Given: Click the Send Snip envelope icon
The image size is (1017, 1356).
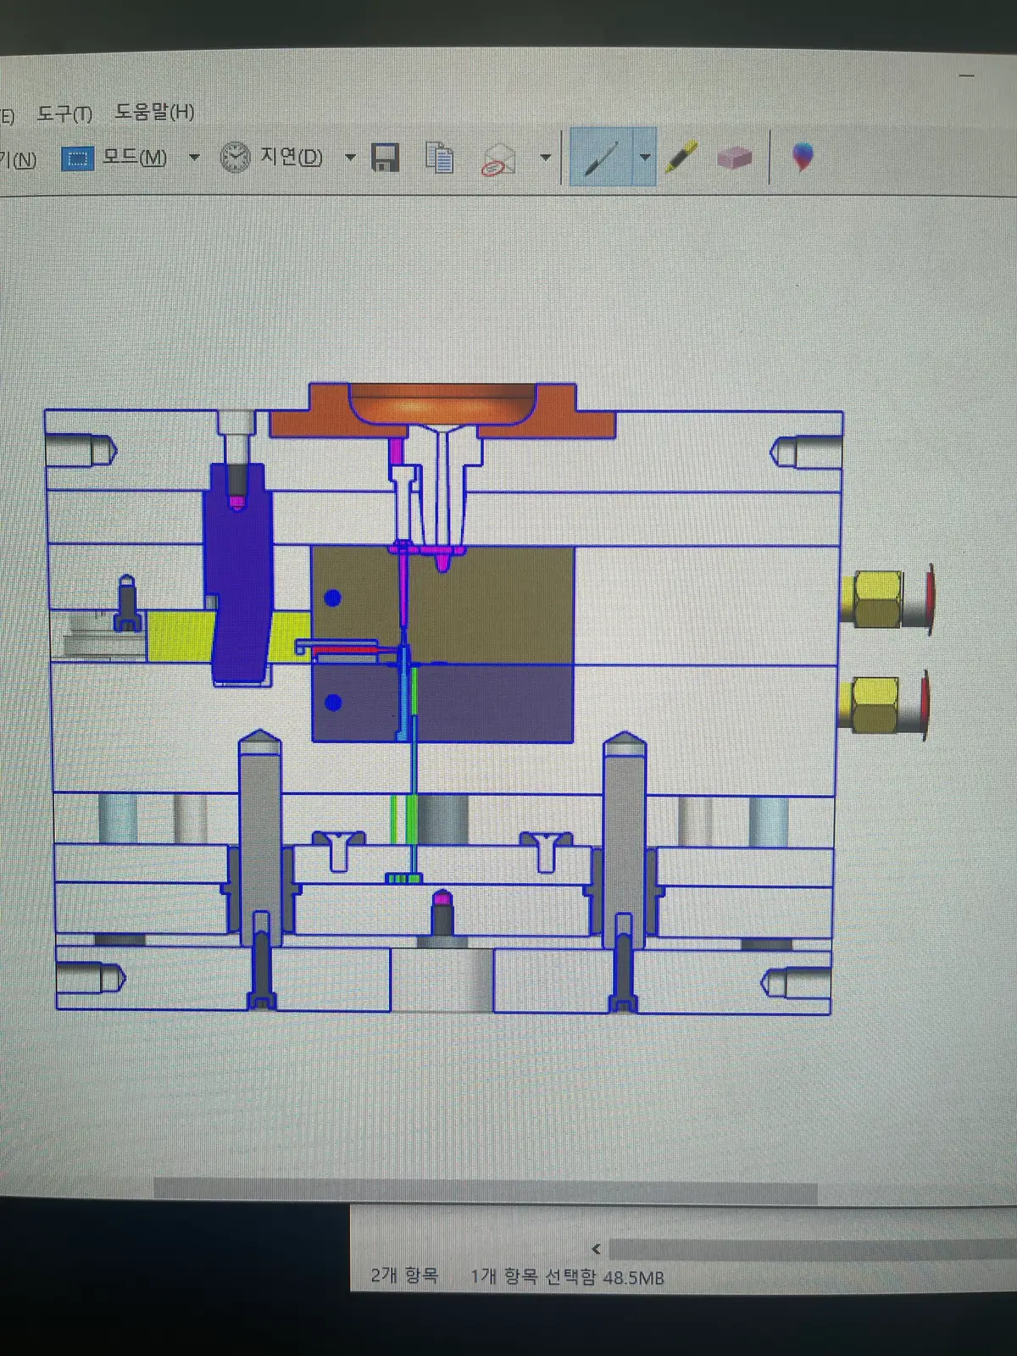Looking at the screenshot, I should (x=498, y=158).
